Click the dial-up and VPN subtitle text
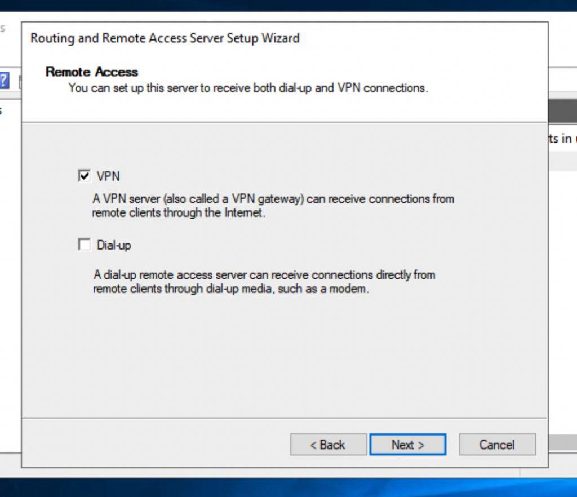The height and width of the screenshot is (497, 577). tap(247, 88)
